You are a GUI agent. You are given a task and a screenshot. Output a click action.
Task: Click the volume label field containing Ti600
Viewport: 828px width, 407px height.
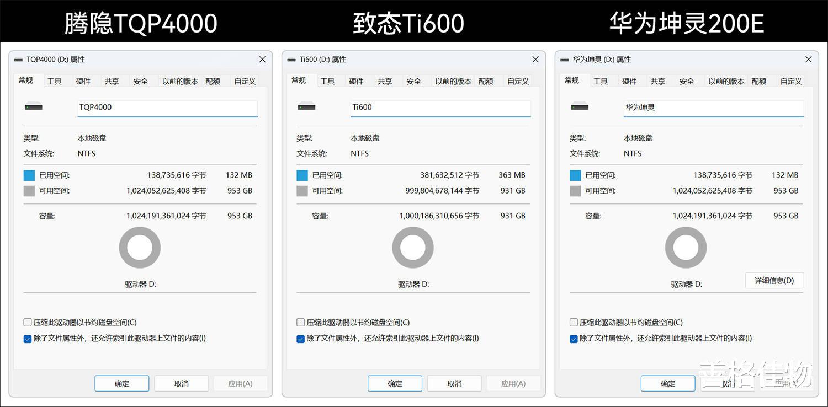[x=440, y=108]
